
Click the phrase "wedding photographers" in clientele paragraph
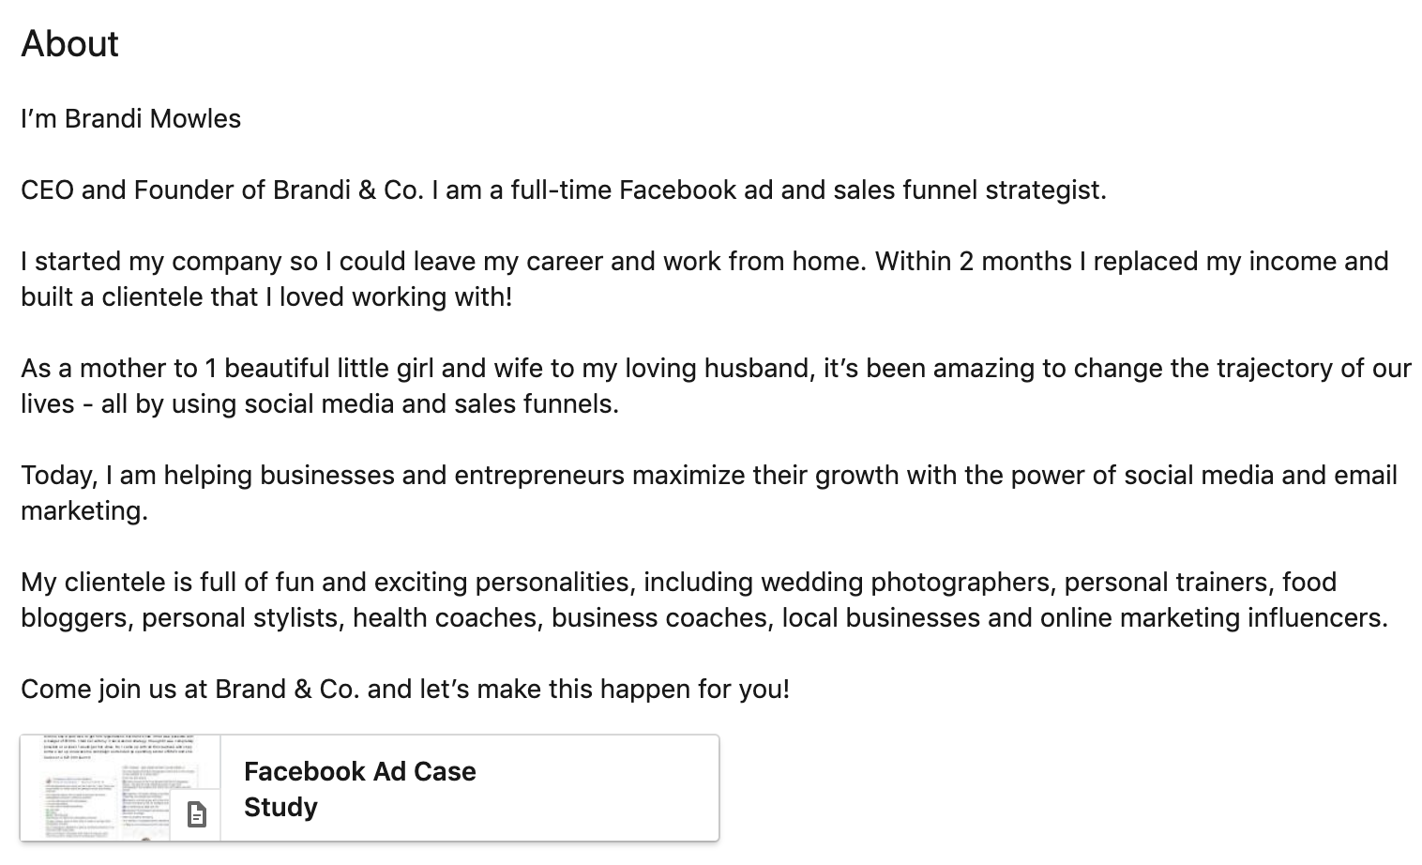click(x=905, y=582)
